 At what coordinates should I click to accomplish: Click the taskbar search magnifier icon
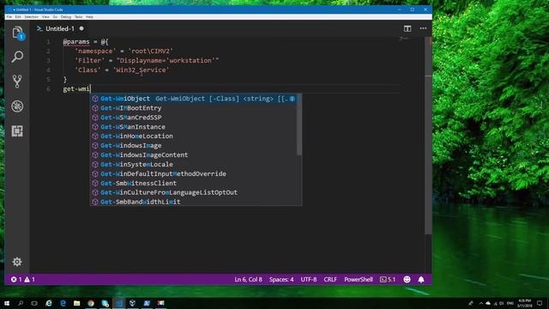pyautogui.click(x=21, y=303)
